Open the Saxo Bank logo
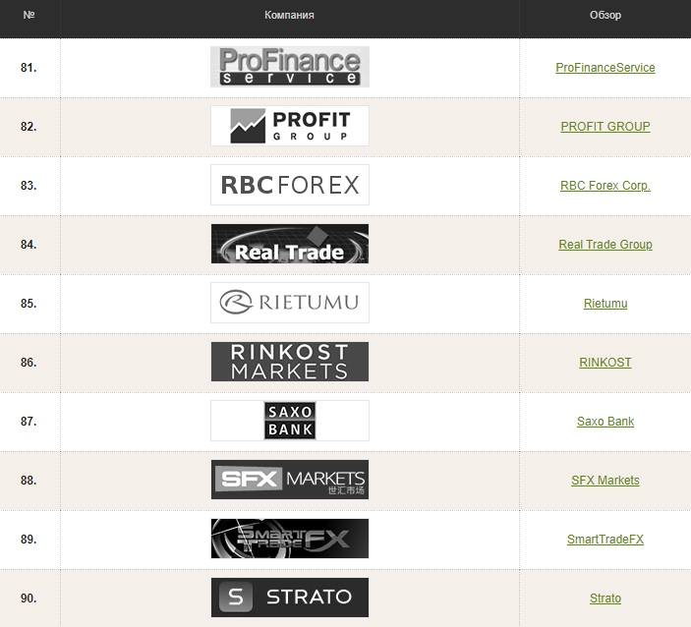This screenshot has height=627, width=691. (x=289, y=421)
